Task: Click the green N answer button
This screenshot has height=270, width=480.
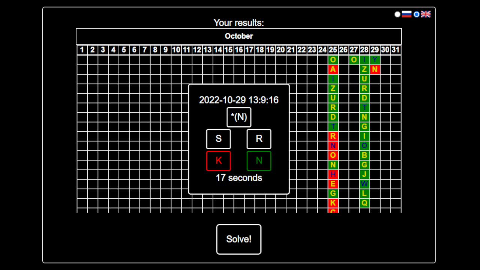Action: (x=259, y=160)
